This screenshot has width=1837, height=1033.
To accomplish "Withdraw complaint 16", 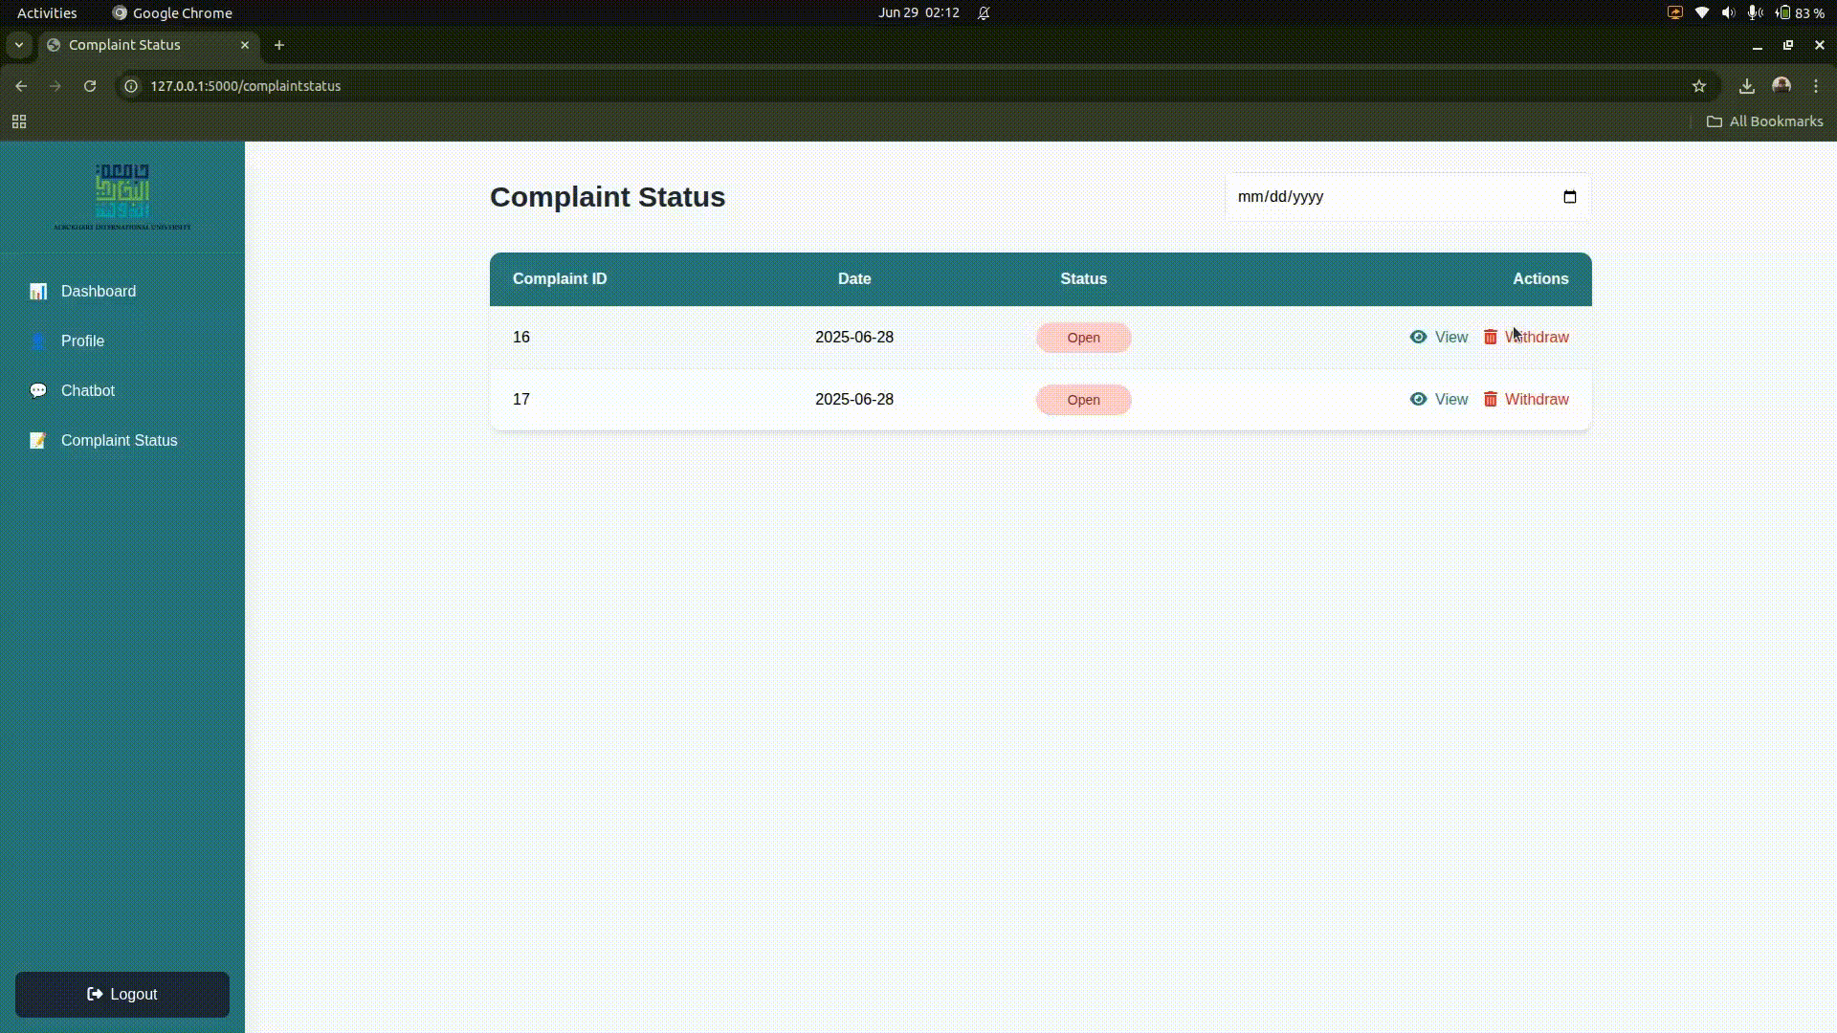I will [1536, 337].
